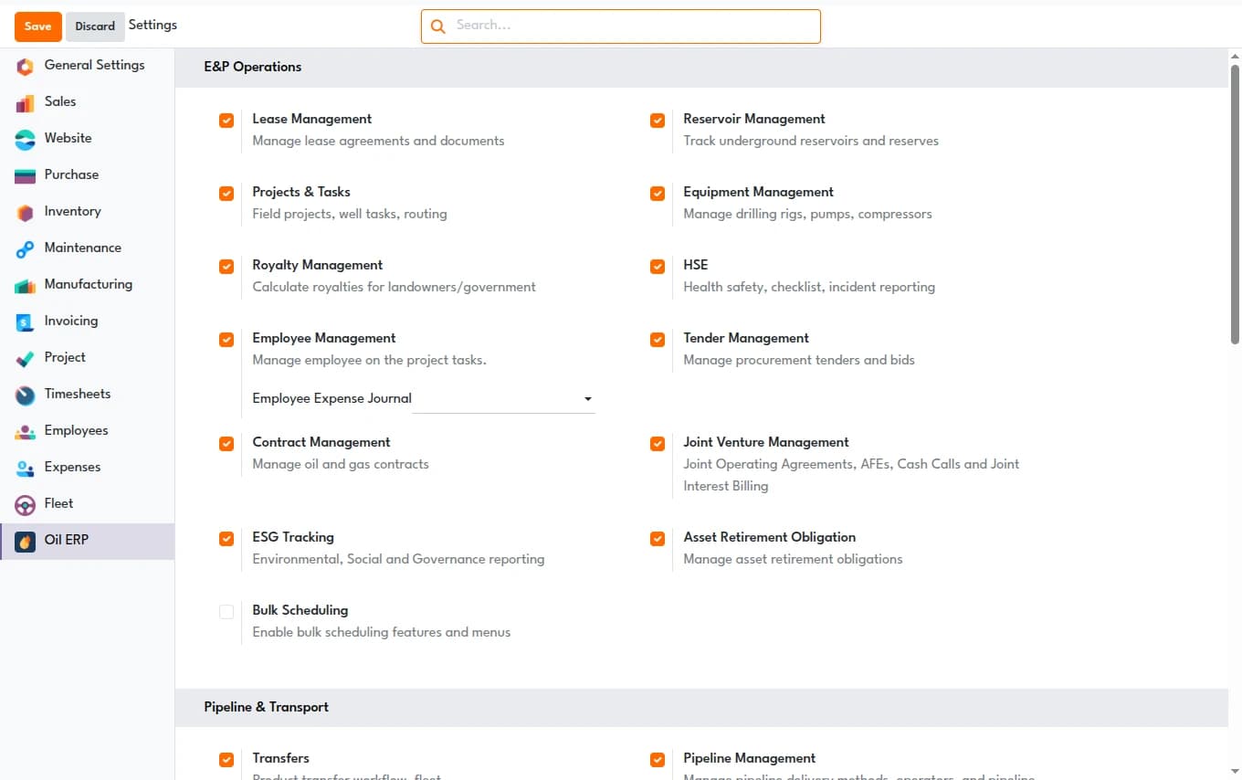Discard the settings changes
Screen dimensions: 1242x780
pos(95,26)
